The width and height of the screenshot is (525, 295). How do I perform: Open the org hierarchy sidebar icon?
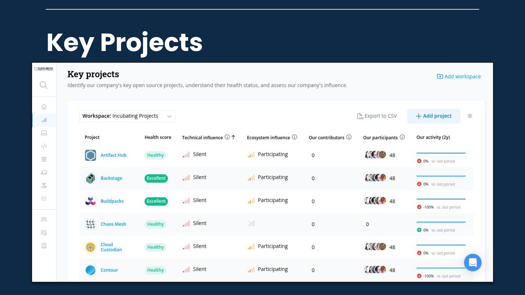click(x=44, y=133)
